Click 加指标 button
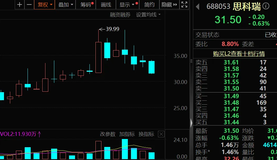Image resolution: width=277 pixels, height=160 pixels. click(x=127, y=134)
